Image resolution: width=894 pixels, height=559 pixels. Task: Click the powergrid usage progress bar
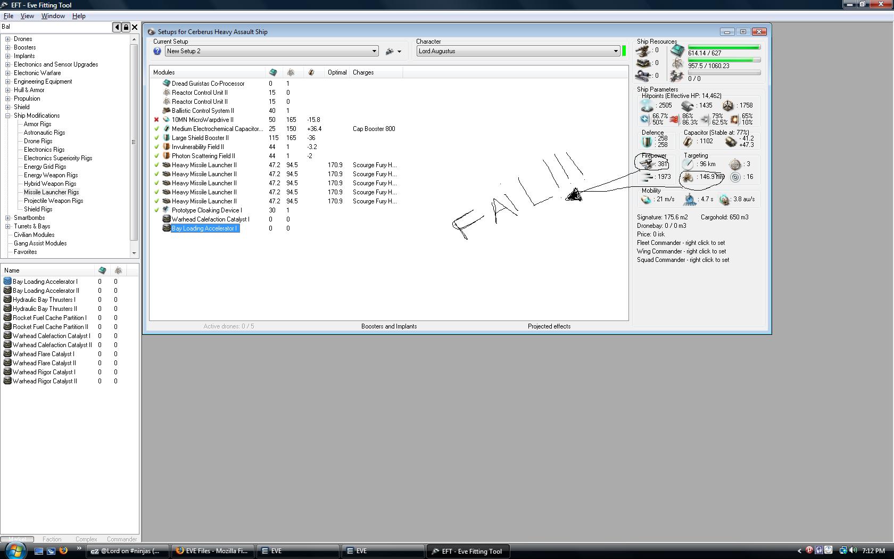tap(724, 60)
